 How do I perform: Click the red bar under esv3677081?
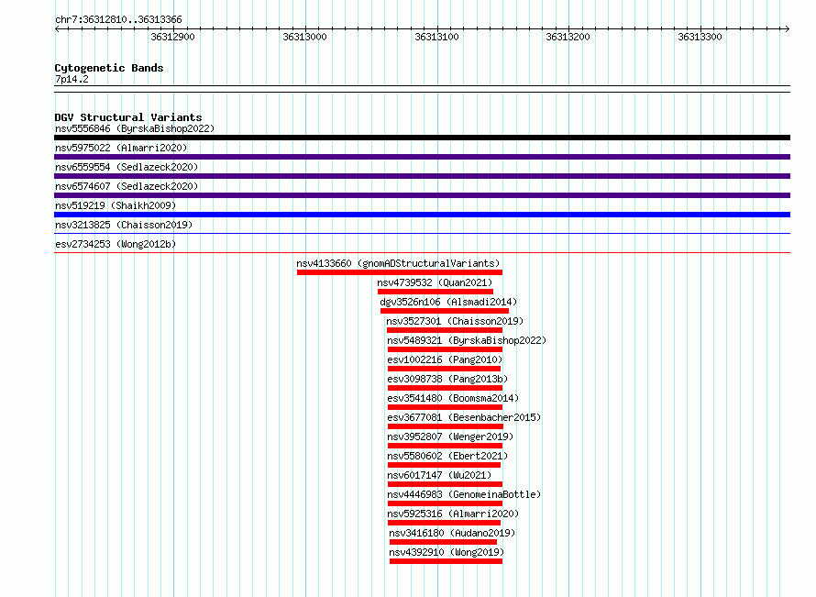[x=446, y=426]
